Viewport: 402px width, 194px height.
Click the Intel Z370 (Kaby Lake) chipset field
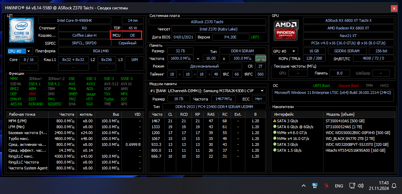(x=219, y=29)
